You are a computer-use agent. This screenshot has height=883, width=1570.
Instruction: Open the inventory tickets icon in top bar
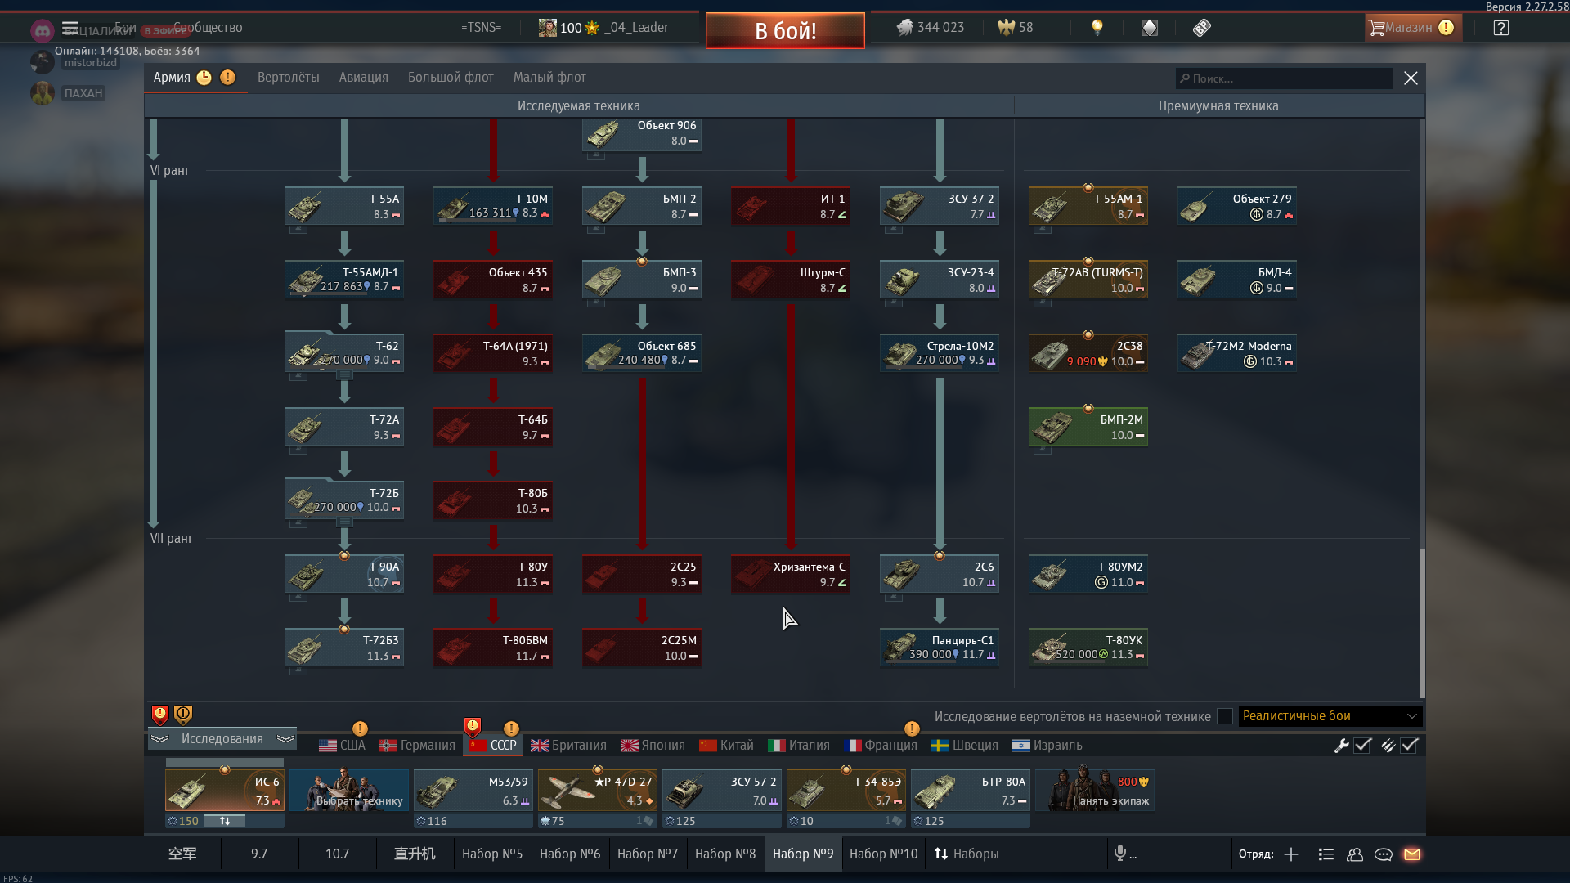[1201, 28]
